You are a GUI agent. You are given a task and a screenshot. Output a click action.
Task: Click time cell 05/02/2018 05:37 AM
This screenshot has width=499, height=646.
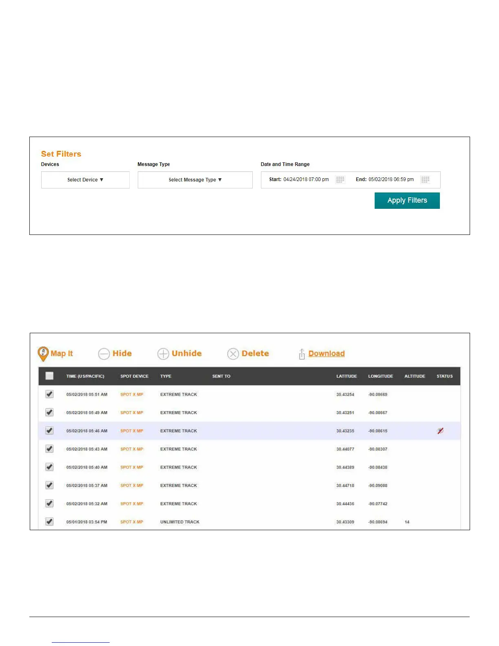(87, 485)
